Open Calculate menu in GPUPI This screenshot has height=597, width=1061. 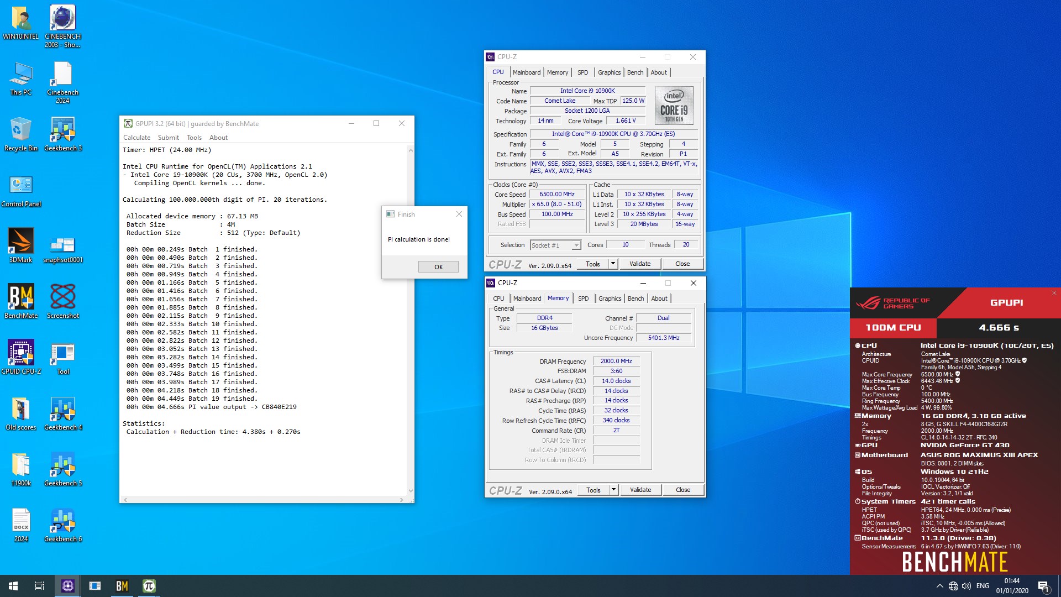click(136, 138)
